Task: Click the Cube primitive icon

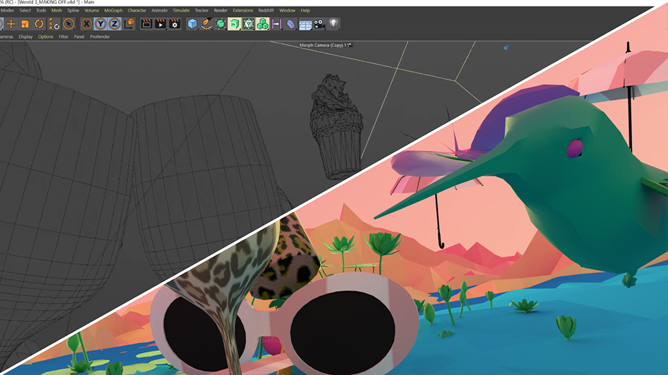Action: click(x=192, y=24)
